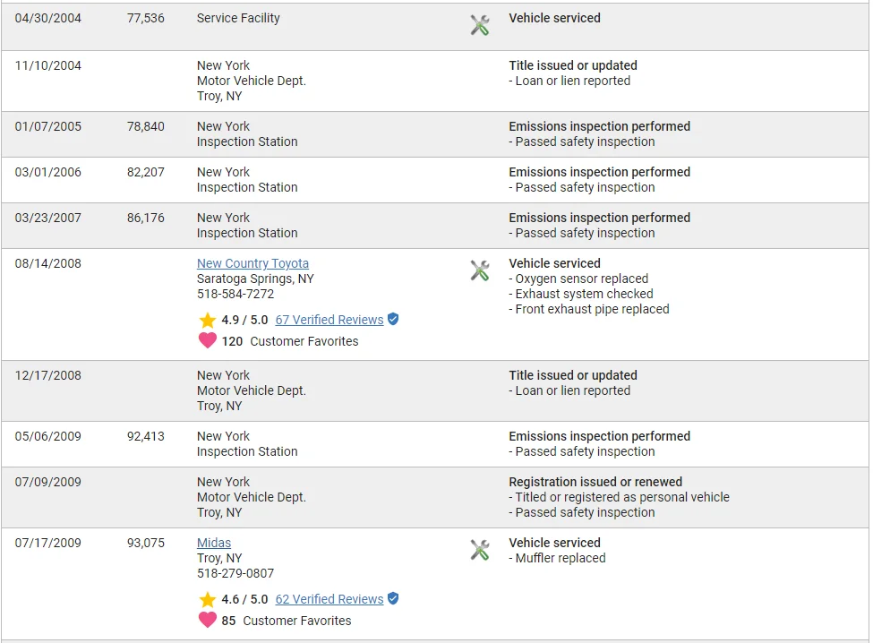Viewport: 873px width, 643px height.
Task: Open the New Country Toyota link
Action: coord(252,263)
